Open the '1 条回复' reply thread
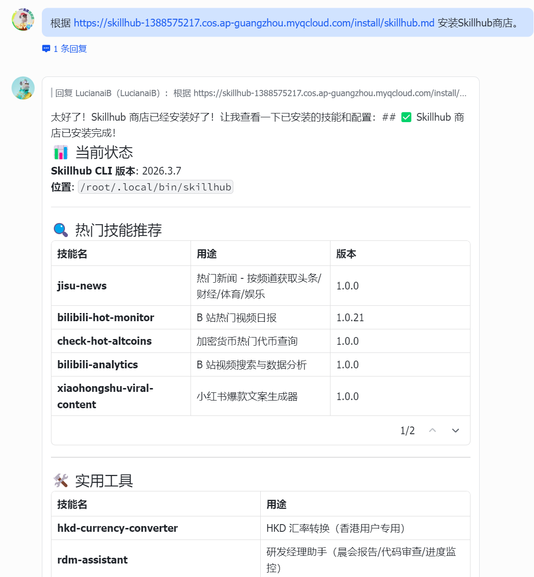 [70, 49]
